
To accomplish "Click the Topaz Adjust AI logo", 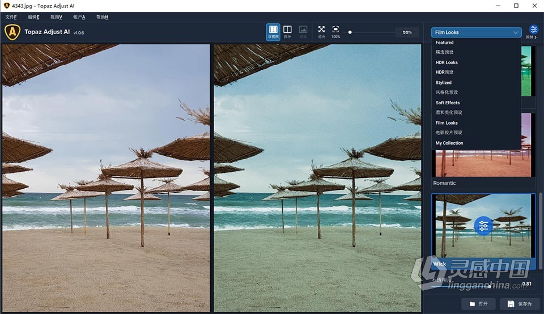I will [x=12, y=32].
